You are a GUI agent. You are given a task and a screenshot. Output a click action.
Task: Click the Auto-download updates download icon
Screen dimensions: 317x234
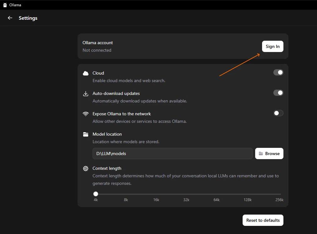click(x=86, y=94)
